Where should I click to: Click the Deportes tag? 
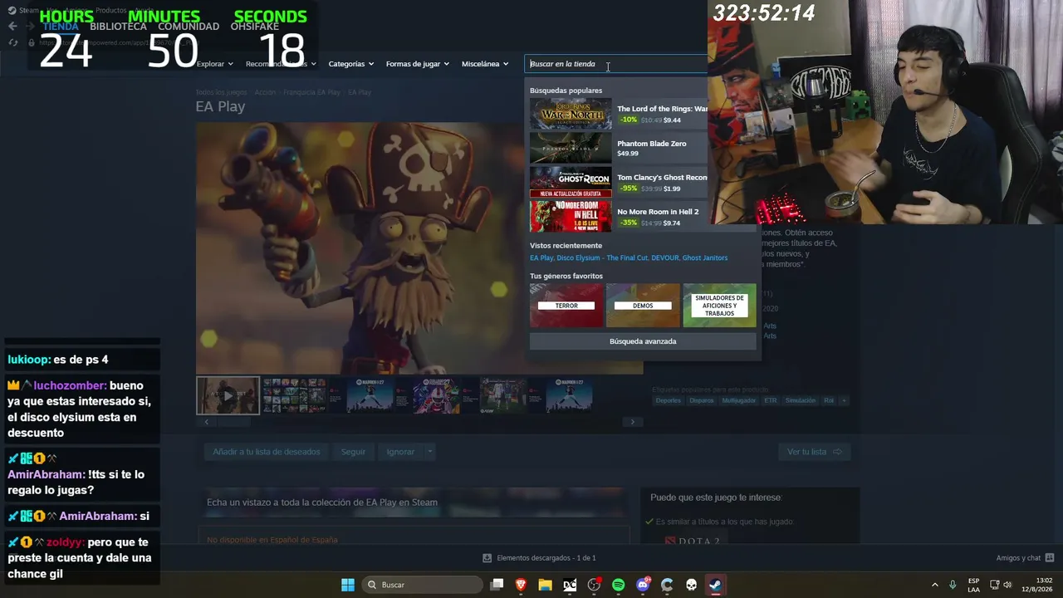click(x=669, y=400)
